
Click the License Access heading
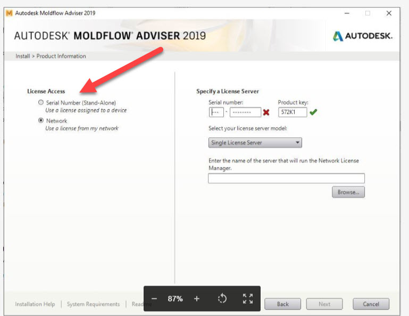coord(46,92)
